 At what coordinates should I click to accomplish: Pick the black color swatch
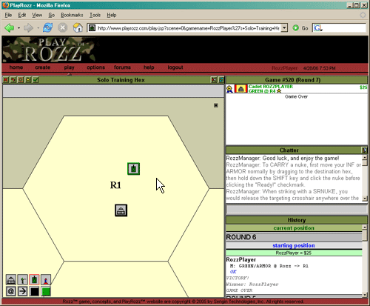pos(34,291)
